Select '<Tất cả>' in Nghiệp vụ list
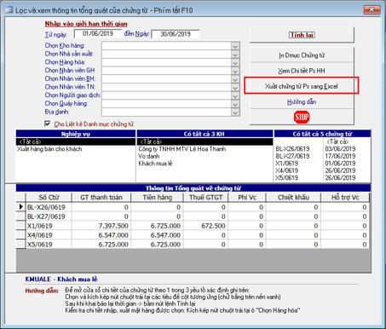 click(76, 141)
